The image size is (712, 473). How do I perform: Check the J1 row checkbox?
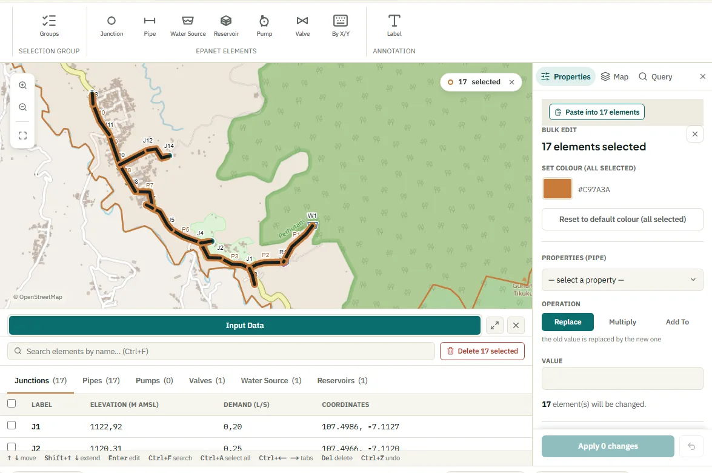(12, 425)
